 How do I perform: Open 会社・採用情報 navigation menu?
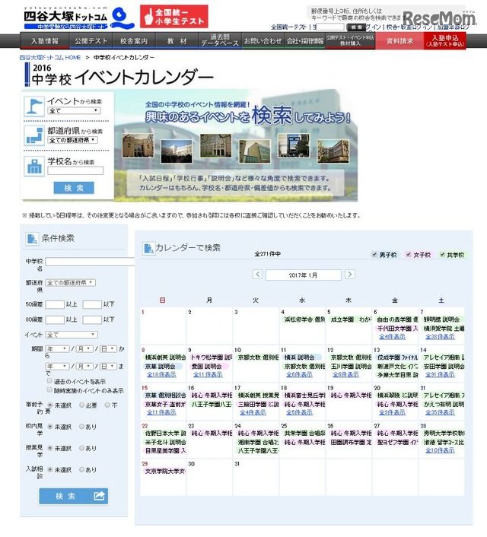coord(305,41)
